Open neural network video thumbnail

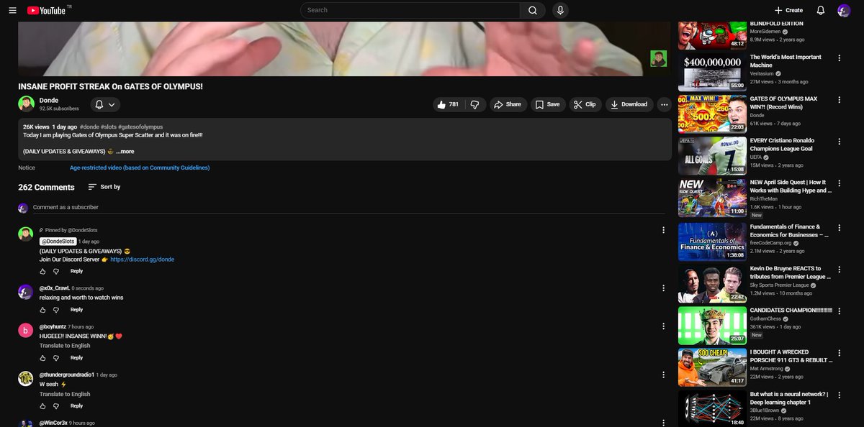(712, 410)
